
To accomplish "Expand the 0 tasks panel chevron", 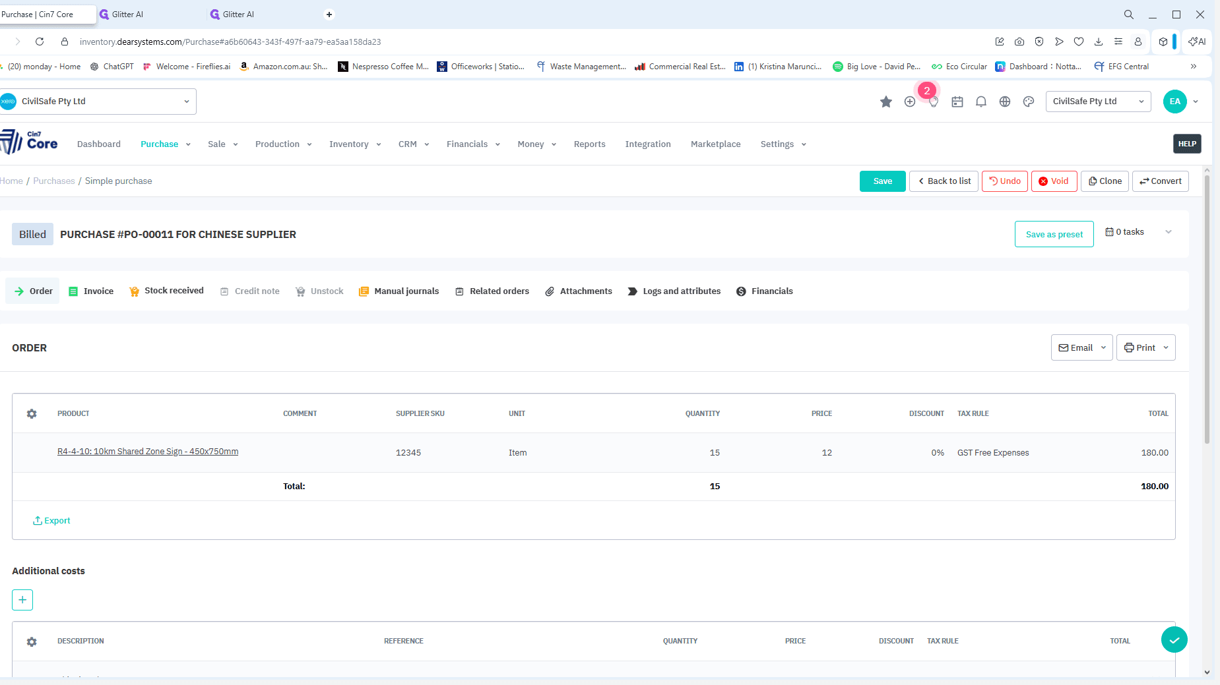I will 1169,232.
